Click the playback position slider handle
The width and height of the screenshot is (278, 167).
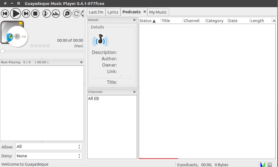tap(2, 51)
